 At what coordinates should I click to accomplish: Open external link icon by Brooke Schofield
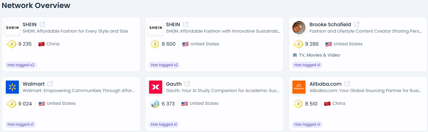click(x=357, y=24)
